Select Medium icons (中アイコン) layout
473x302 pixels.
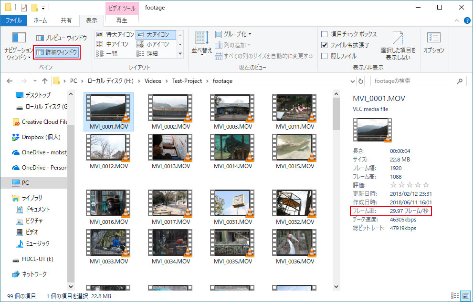pyautogui.click(x=112, y=44)
